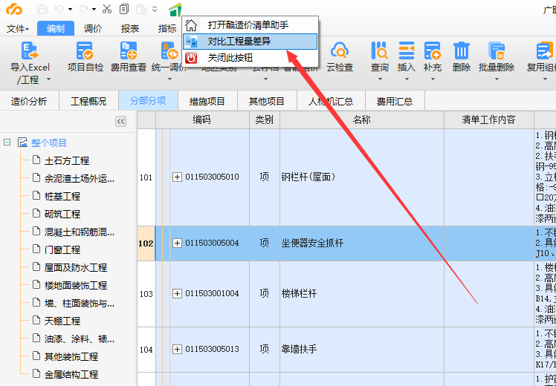Open the 查询 search tool
The image size is (556, 386).
pyautogui.click(x=380, y=51)
